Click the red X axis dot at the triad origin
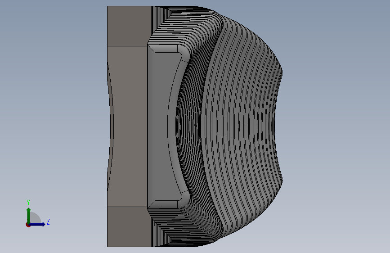The height and width of the screenshot is (253, 390). [x=28, y=225]
